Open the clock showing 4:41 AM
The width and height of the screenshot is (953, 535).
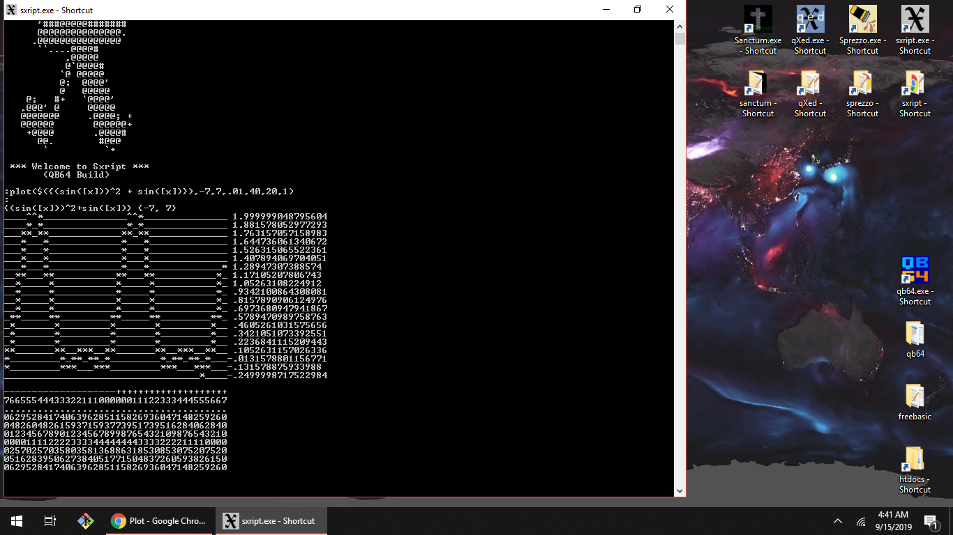coord(893,521)
